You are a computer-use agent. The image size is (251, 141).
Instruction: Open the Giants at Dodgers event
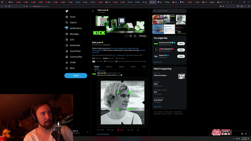[169, 76]
